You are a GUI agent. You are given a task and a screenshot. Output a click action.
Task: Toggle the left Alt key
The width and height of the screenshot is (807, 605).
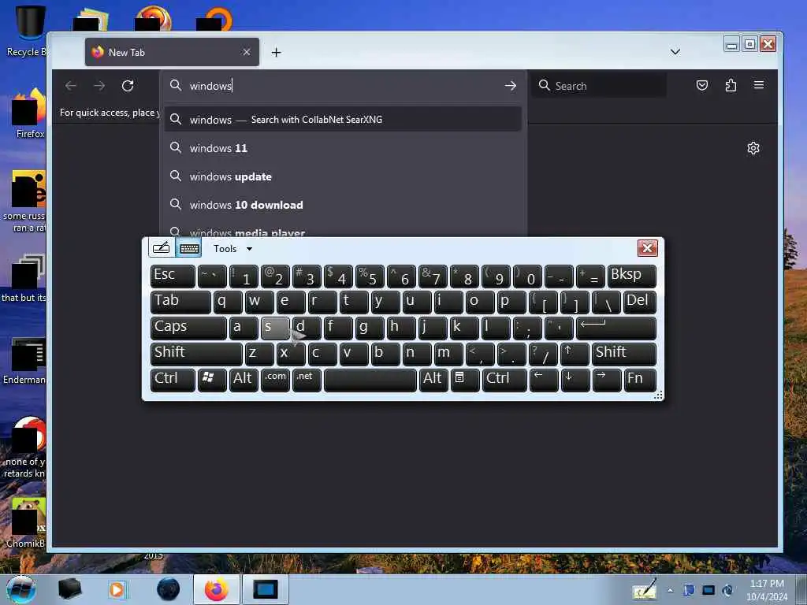point(244,380)
